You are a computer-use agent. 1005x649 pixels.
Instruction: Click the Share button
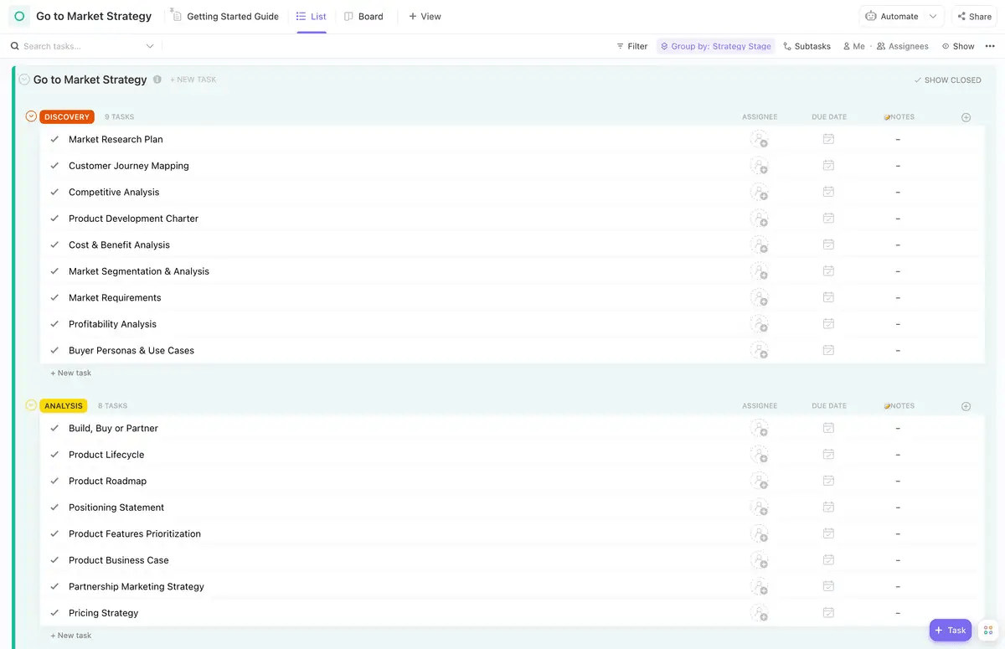pos(974,16)
